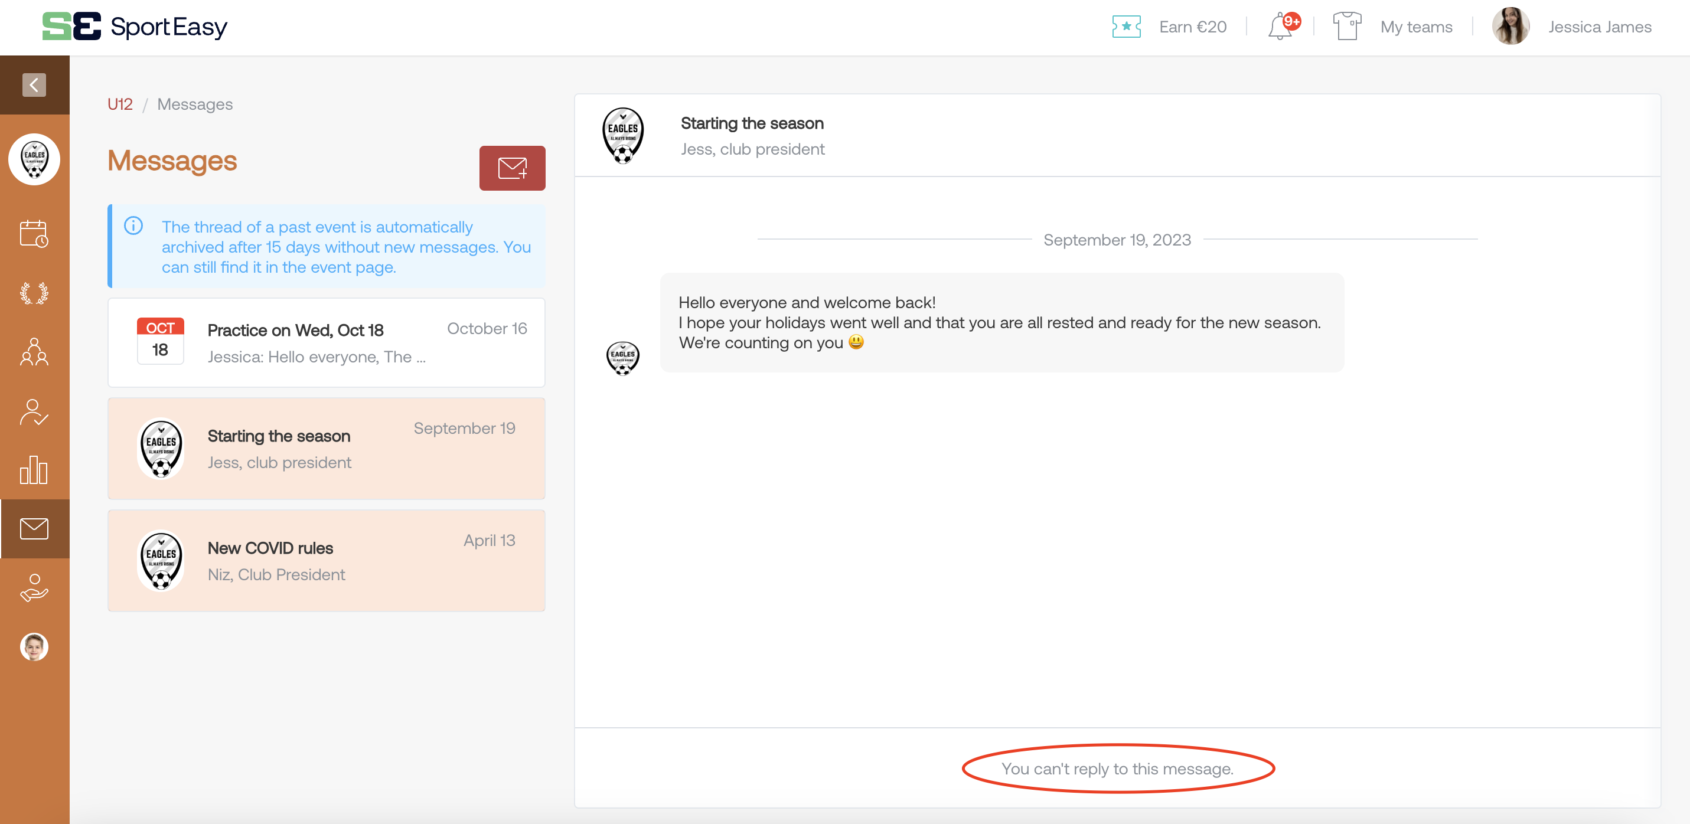Open the New COVID rules message
Screen dimensions: 1690x824
(x=326, y=561)
